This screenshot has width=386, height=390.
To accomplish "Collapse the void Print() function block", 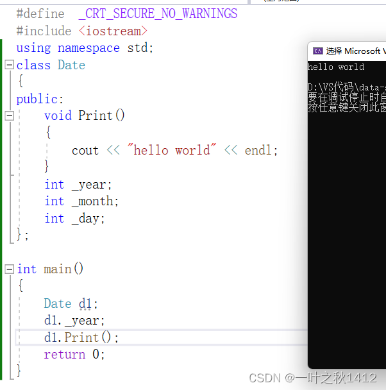I will (10, 115).
